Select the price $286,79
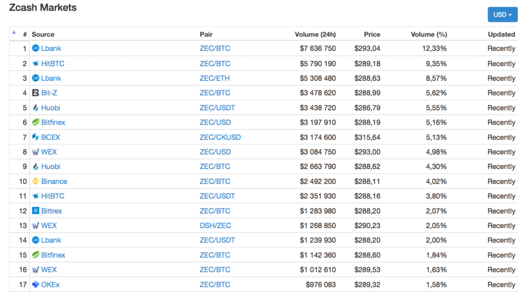The width and height of the screenshot is (530, 292). click(x=367, y=107)
